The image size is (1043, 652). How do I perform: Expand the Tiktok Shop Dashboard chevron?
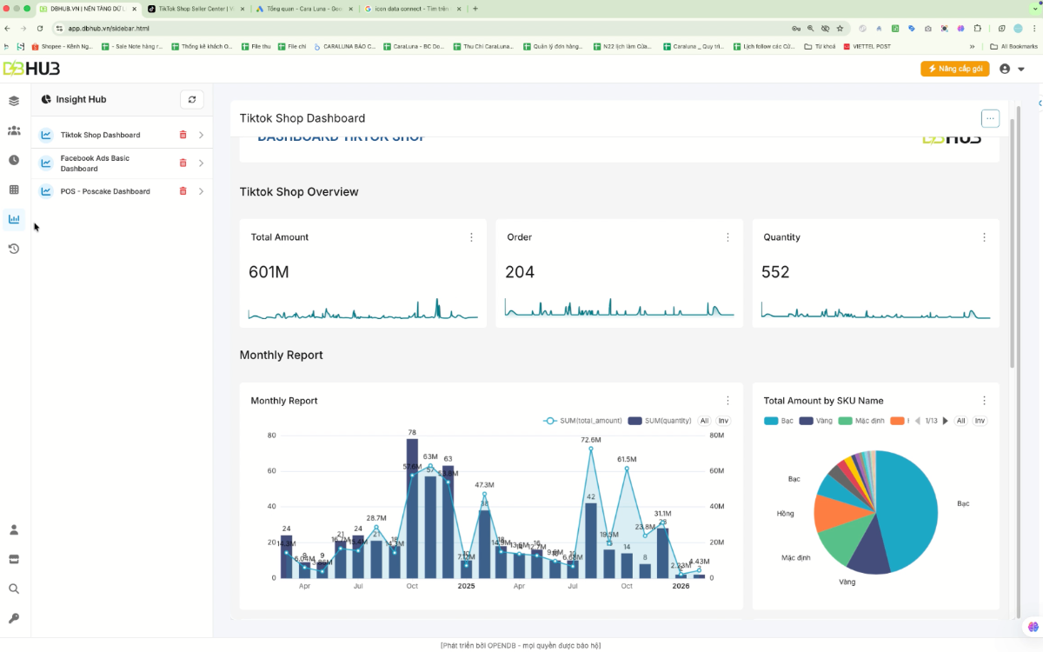coord(201,135)
